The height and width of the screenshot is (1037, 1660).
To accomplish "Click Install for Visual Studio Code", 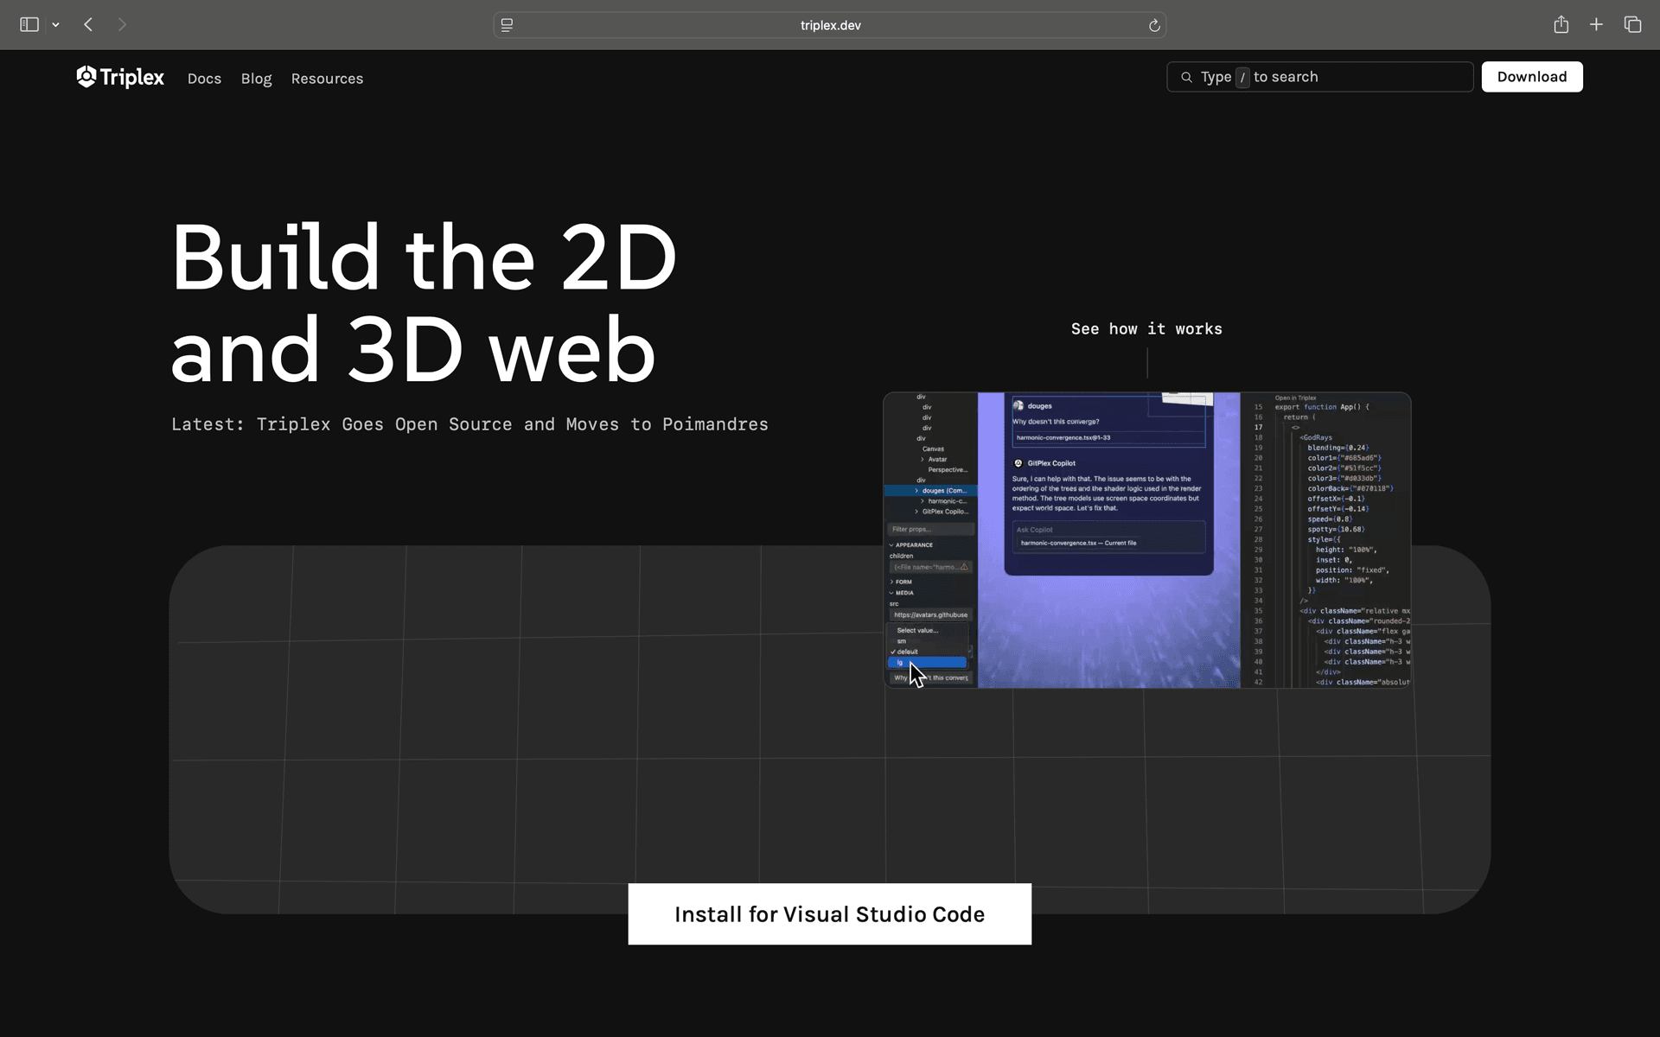I will (x=829, y=914).
